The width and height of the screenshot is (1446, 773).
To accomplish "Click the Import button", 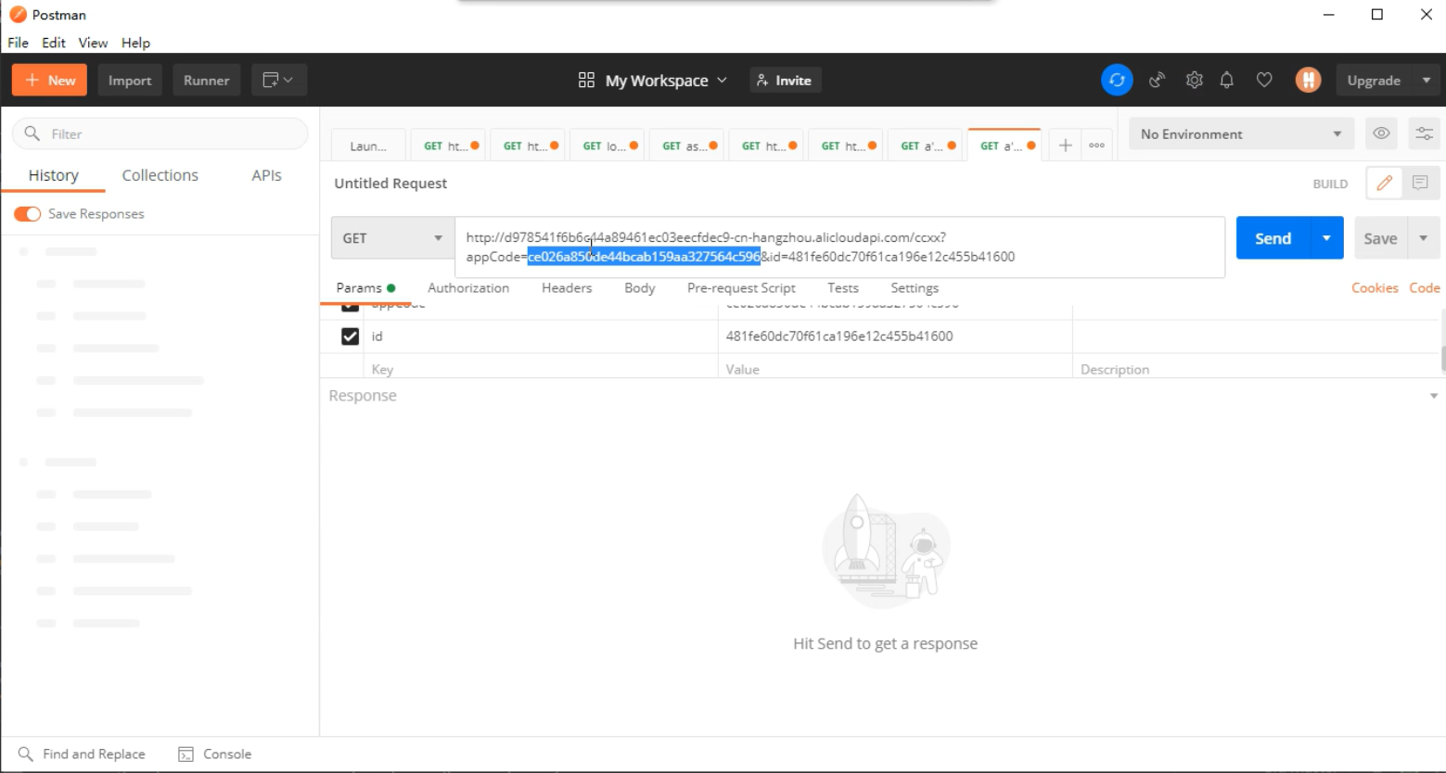I will tap(130, 81).
